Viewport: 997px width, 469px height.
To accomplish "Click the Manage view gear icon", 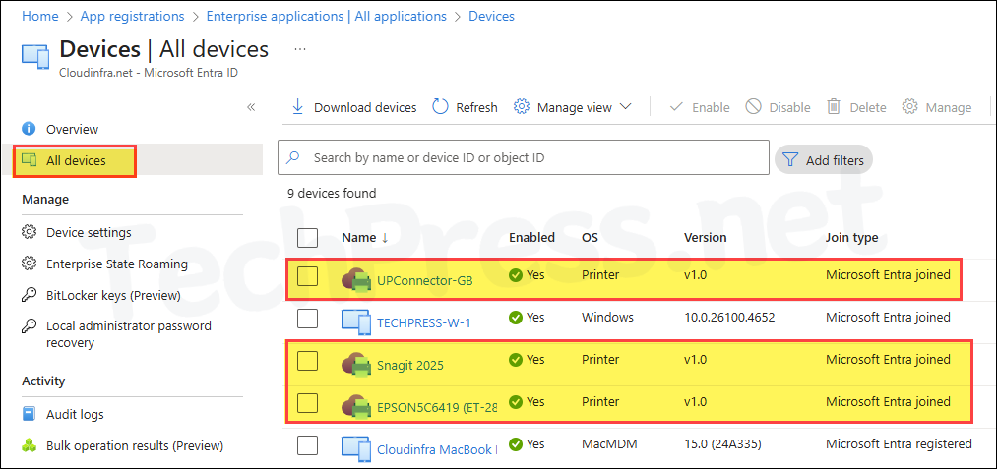I will click(x=522, y=107).
